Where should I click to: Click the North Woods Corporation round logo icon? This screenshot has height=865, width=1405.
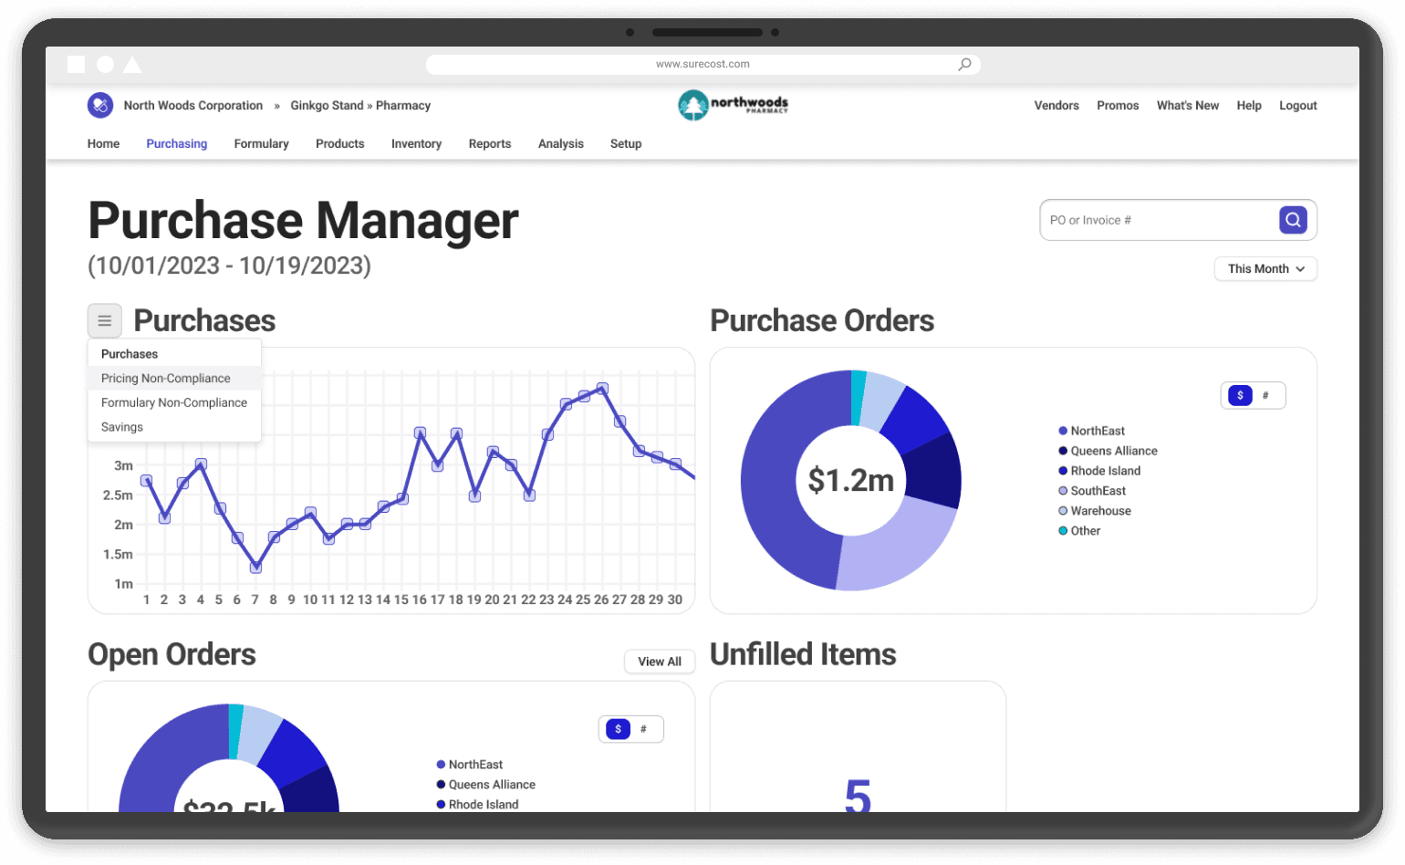[x=100, y=105]
